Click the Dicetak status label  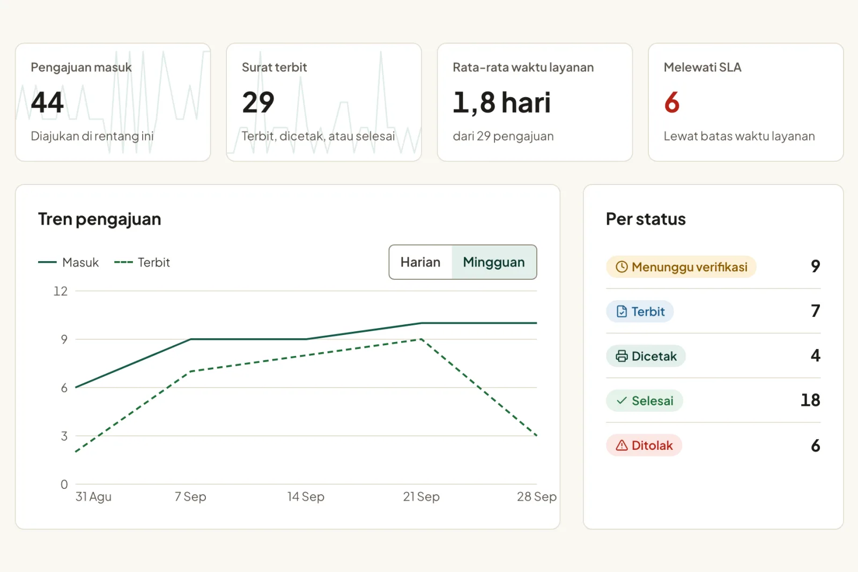[646, 356]
